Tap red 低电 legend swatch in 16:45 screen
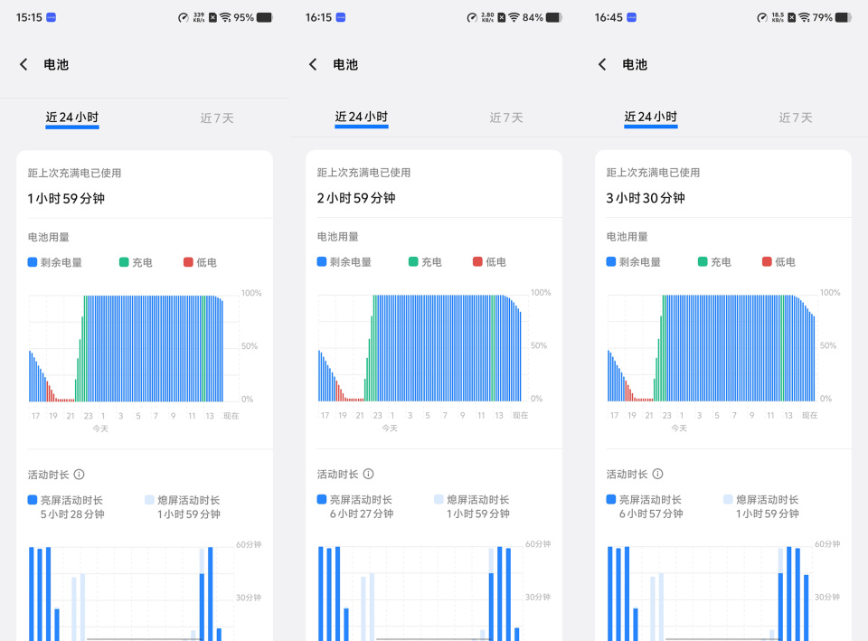Viewport: 868px width, 641px height. coord(767,261)
